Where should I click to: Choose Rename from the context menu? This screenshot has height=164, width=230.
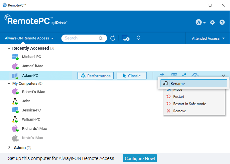tap(194, 83)
